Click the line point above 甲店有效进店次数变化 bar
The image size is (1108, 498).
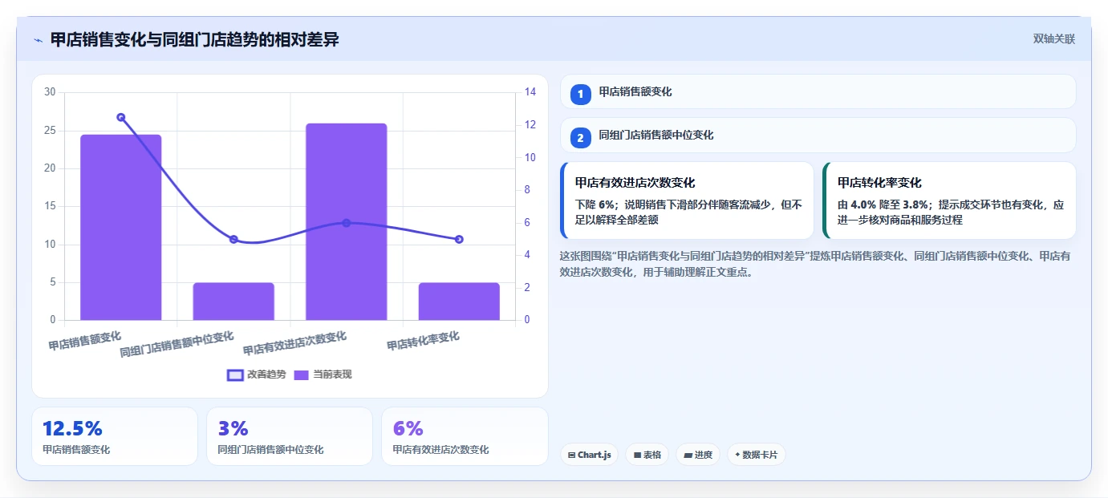(x=347, y=223)
